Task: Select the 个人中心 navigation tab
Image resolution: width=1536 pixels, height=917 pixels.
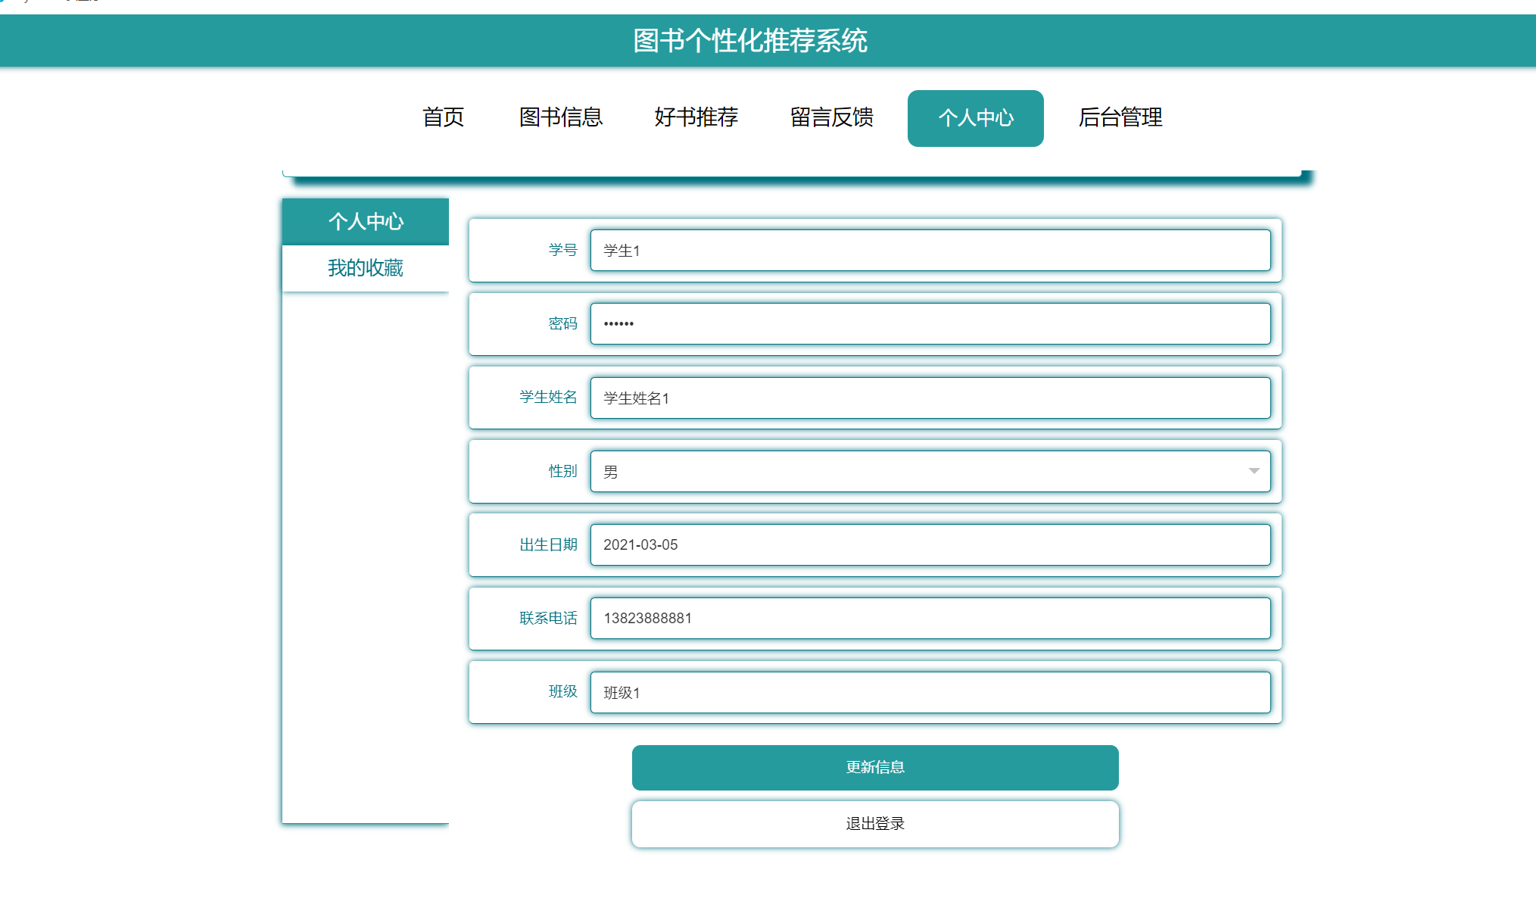Action: 975,118
